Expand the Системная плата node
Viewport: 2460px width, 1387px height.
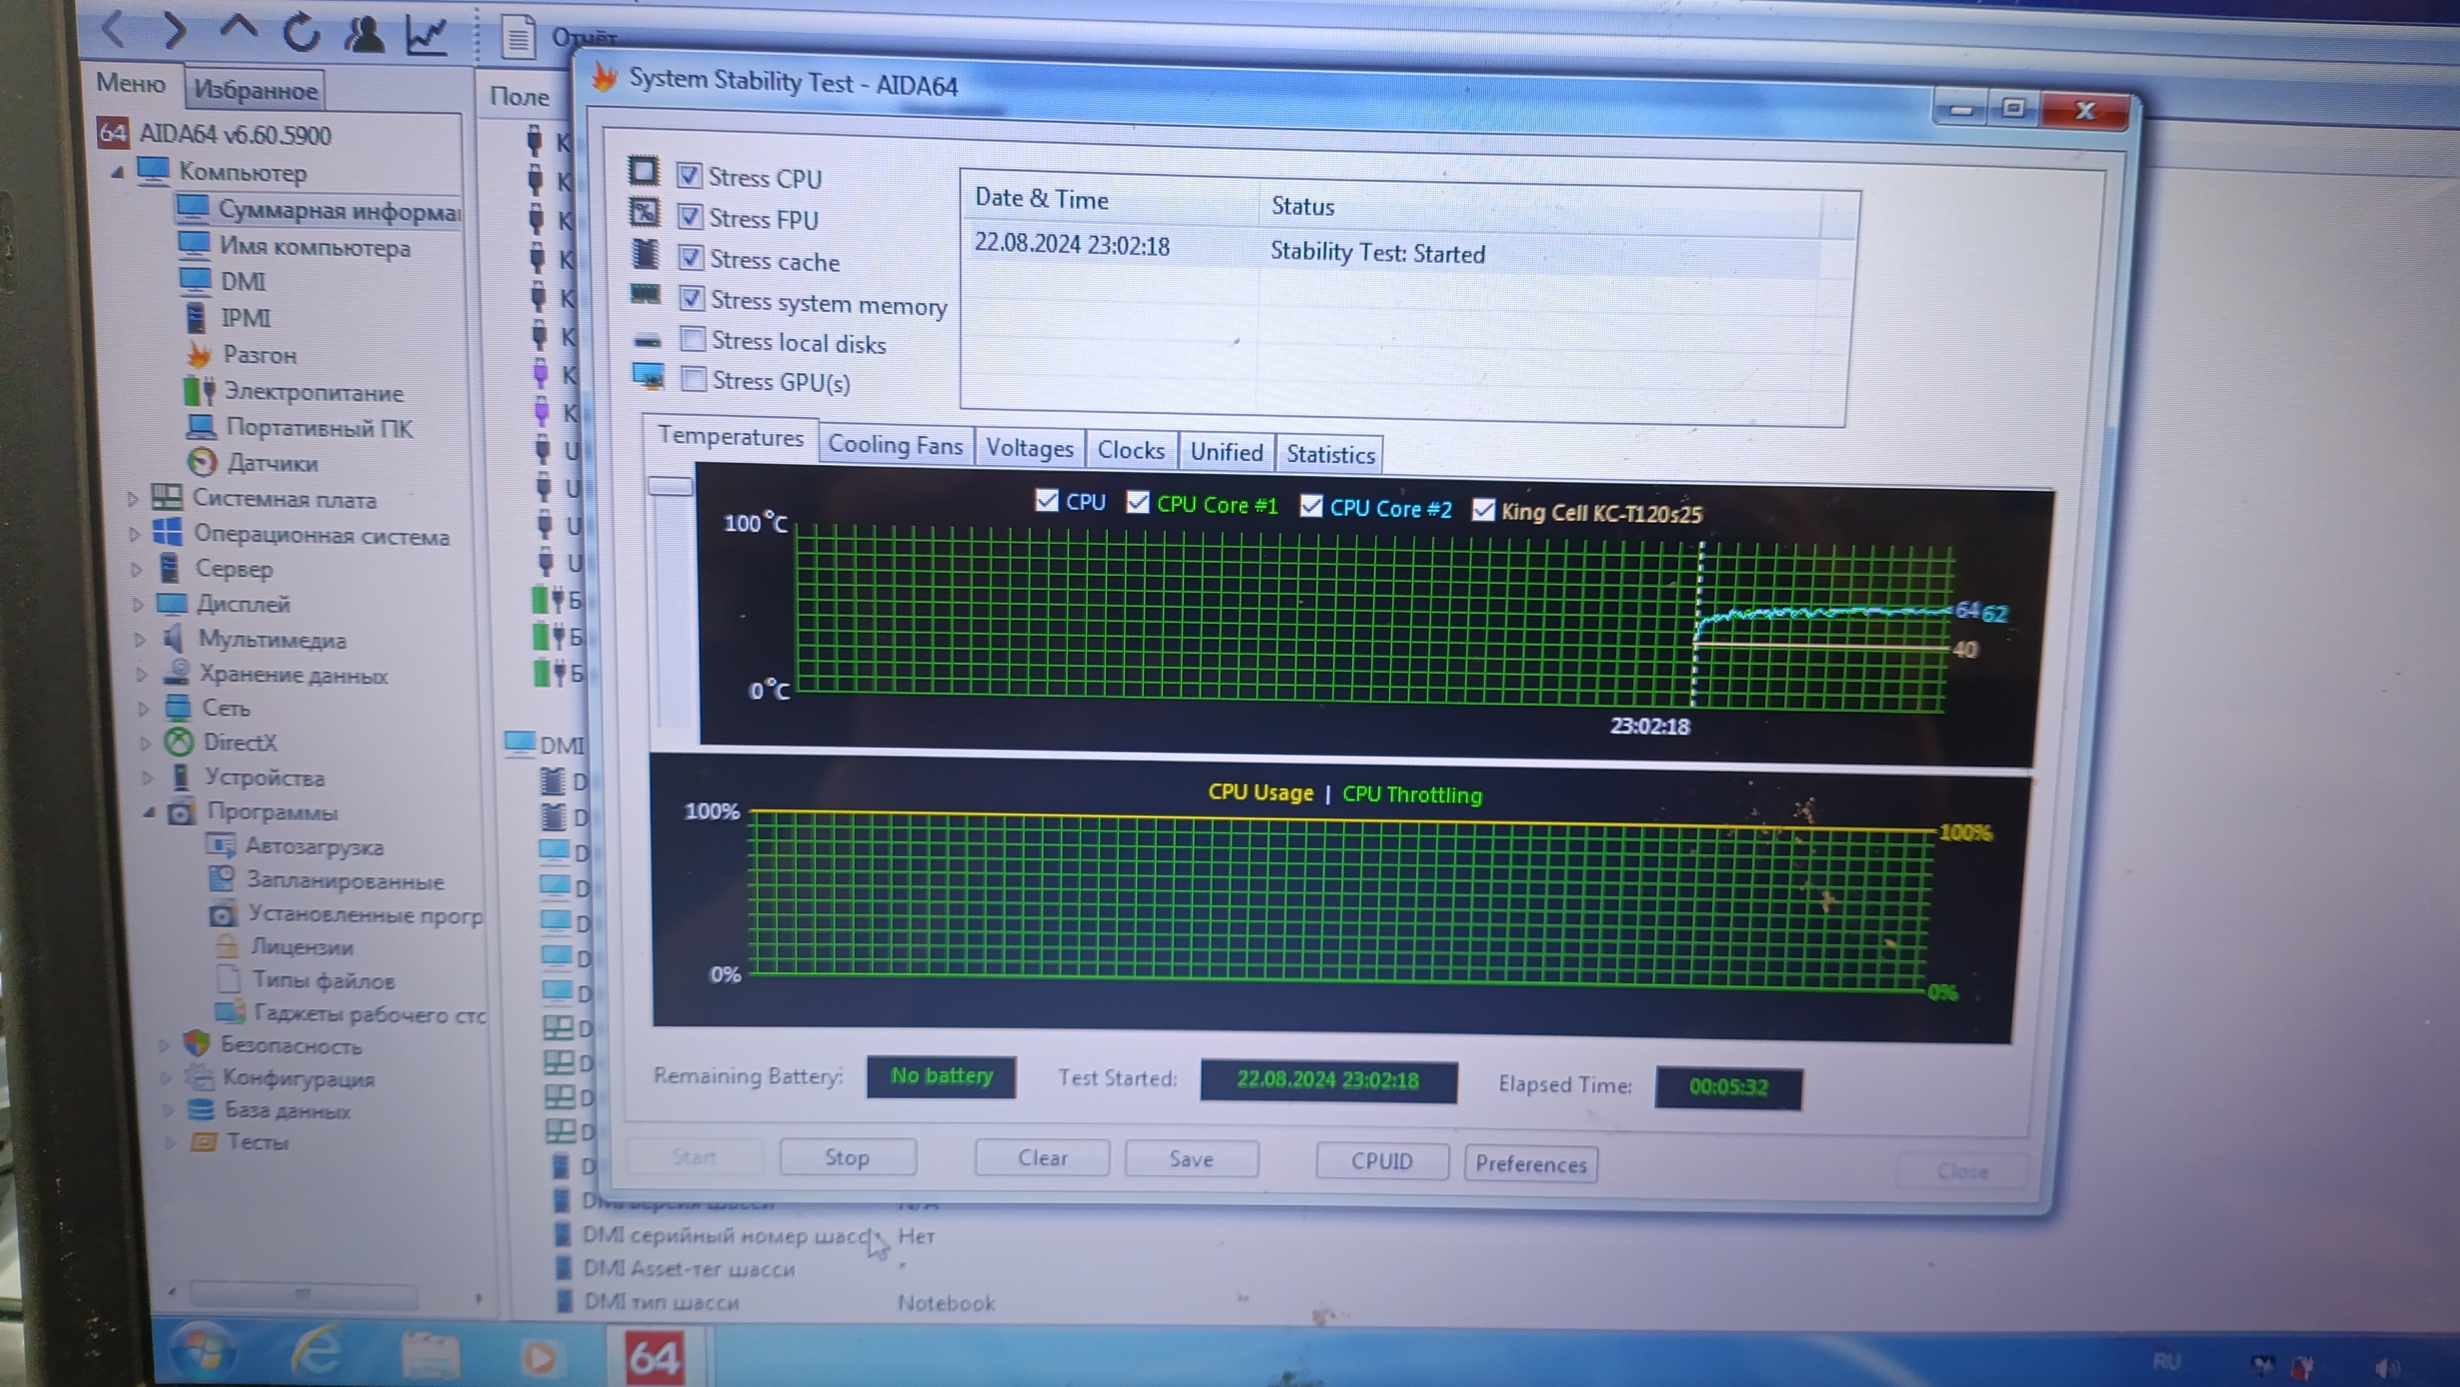pos(133,498)
